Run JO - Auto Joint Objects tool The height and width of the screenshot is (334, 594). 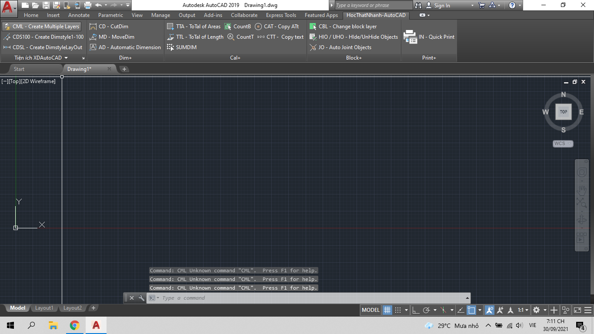click(x=340, y=47)
